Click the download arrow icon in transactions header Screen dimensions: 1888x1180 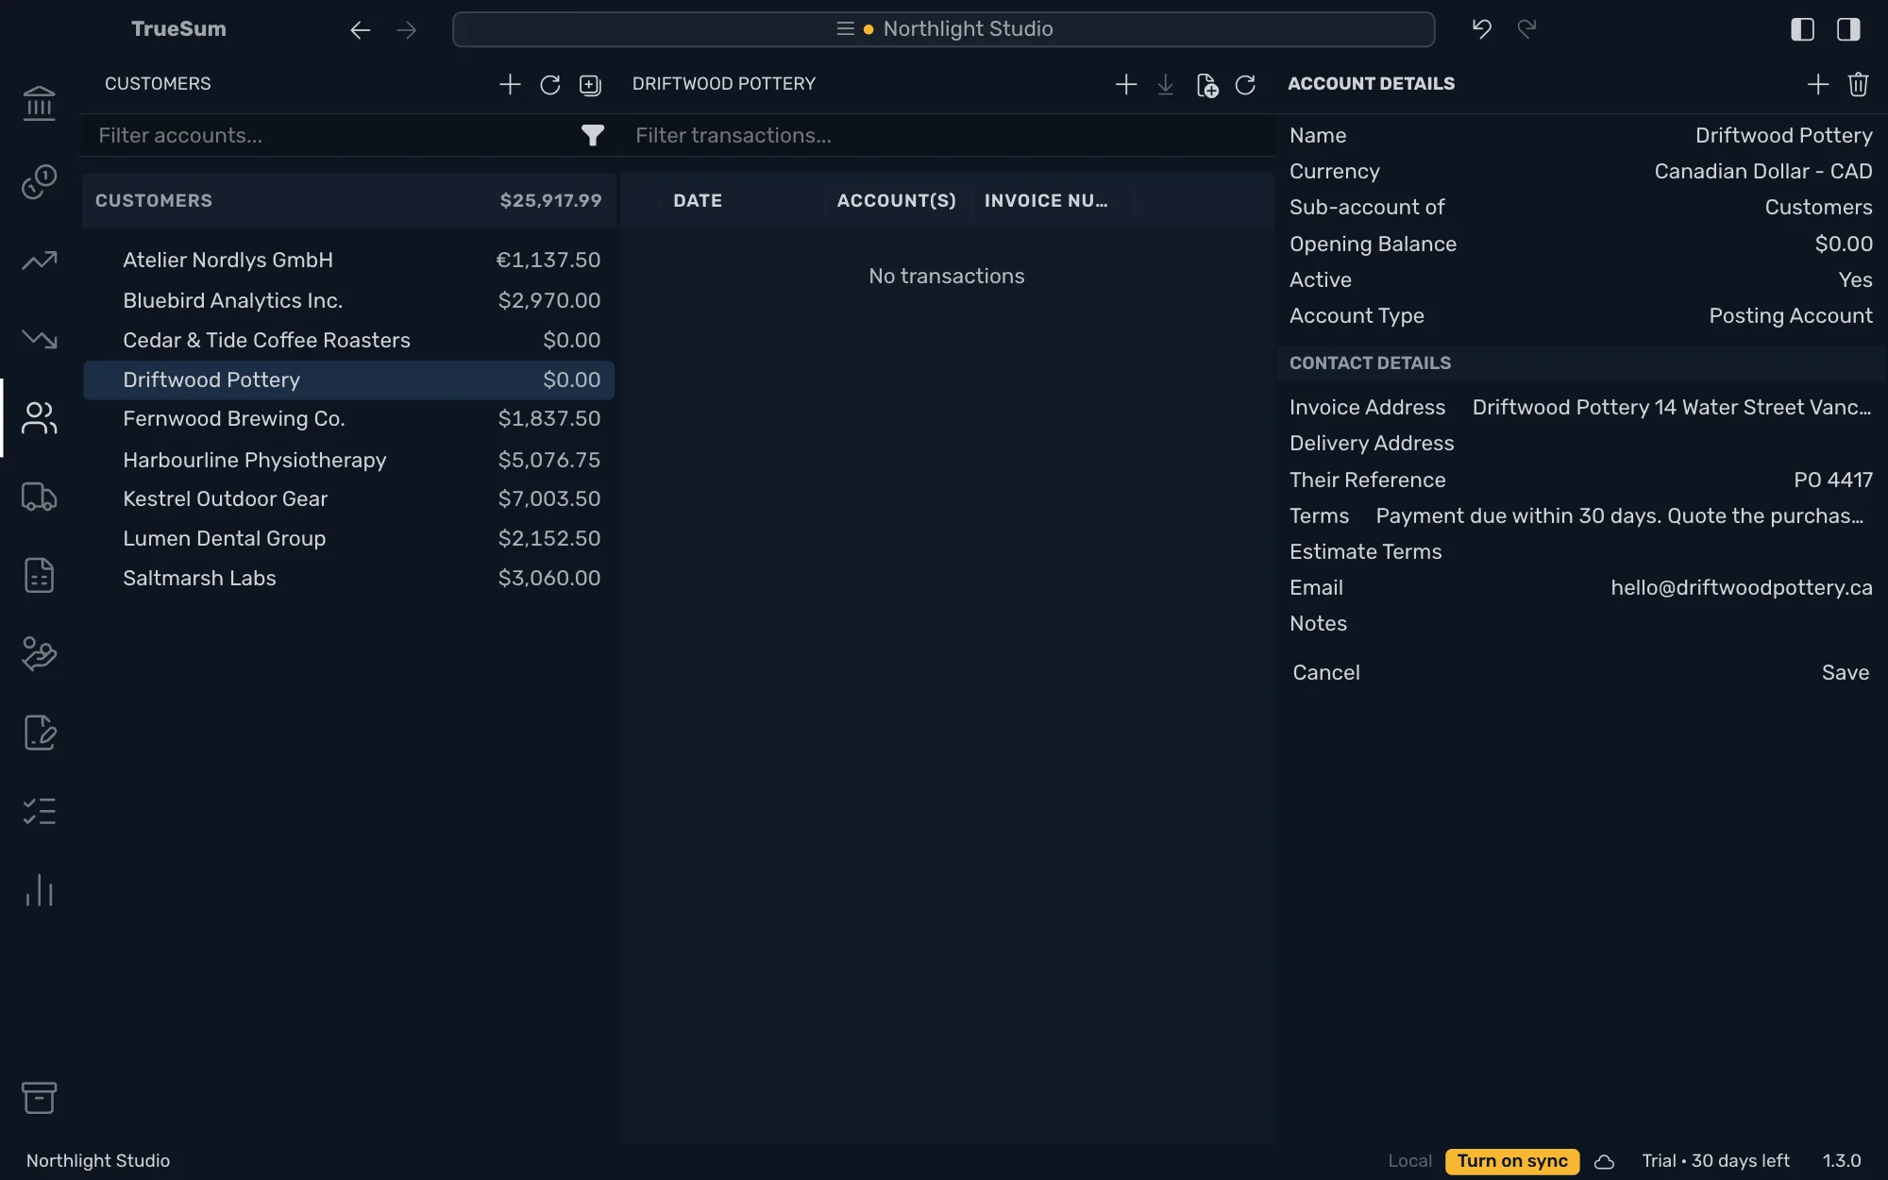click(x=1166, y=85)
